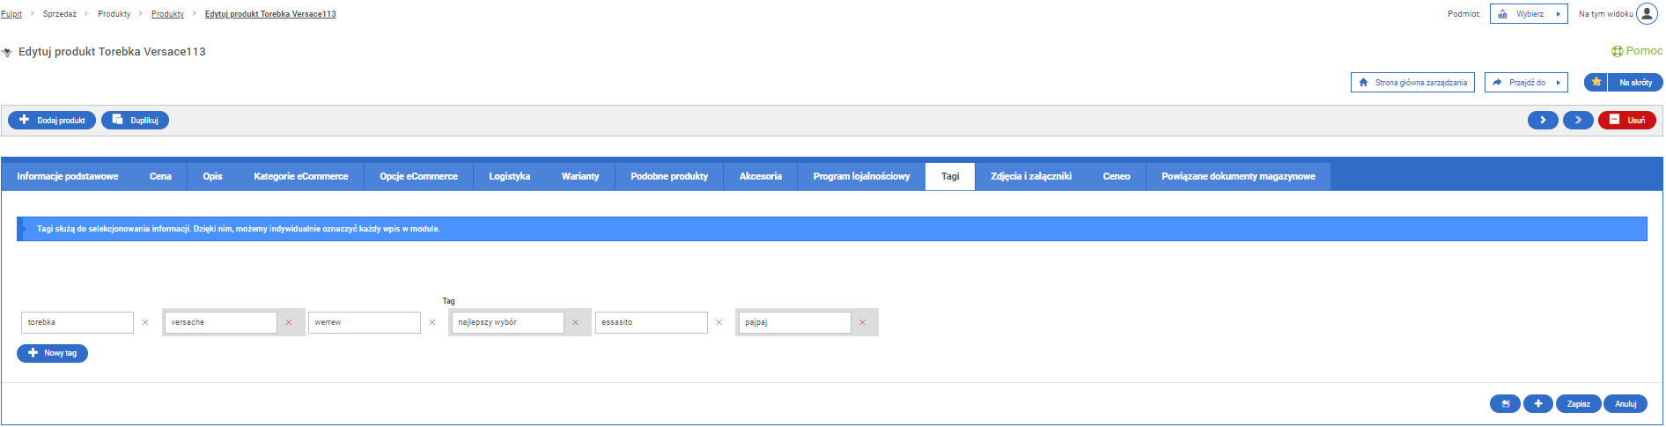Image resolution: width=1666 pixels, height=427 pixels.
Task: Go to Pulpit breadcrumb link
Action: pyautogui.click(x=11, y=14)
